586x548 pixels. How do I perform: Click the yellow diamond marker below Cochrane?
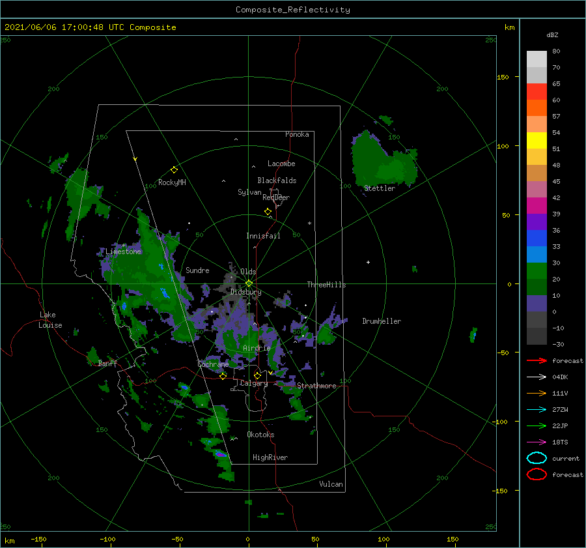223,376
